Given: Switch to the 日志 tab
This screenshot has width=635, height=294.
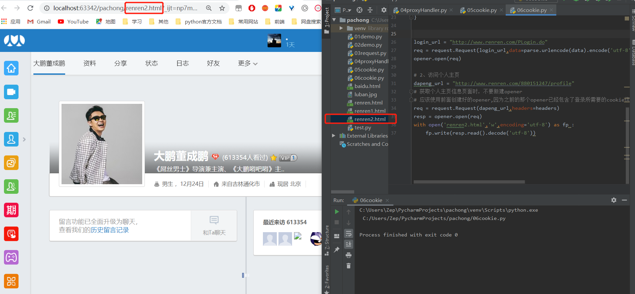Looking at the screenshot, I should point(182,63).
